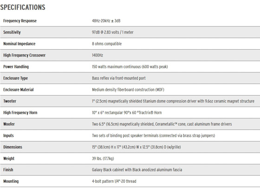Image resolution: width=260 pixels, height=193 pixels.
Task: Click the Woofer row label
Action: click(x=9, y=124)
